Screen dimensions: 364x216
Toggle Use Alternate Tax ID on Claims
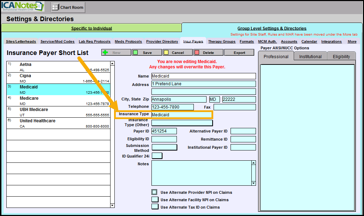[x=154, y=206]
